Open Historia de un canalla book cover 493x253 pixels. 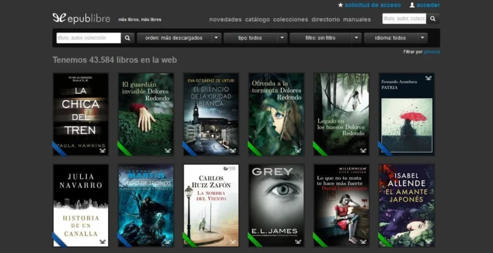click(x=80, y=205)
